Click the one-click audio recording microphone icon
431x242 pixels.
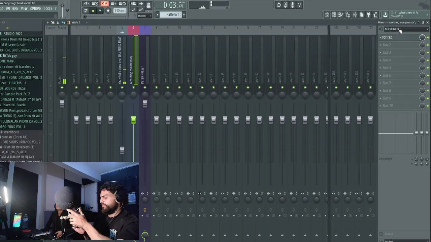coord(292,5)
